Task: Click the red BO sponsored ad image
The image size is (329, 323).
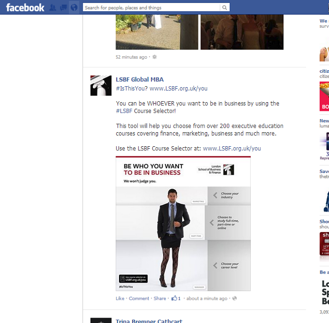Action: pyautogui.click(x=324, y=96)
